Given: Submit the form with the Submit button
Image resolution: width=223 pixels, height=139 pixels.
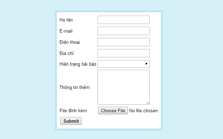Looking at the screenshot, I should [x=71, y=121].
